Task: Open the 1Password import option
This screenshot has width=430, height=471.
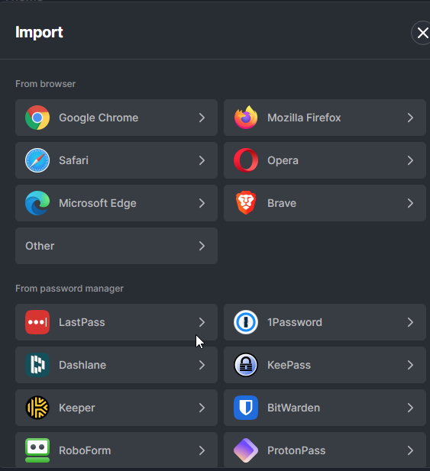Action: [x=325, y=322]
